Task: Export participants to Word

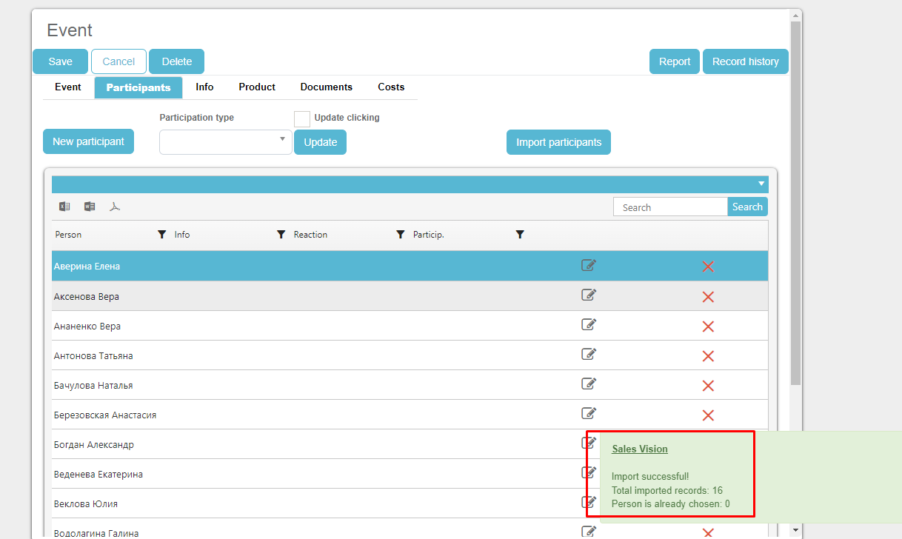Action: point(90,207)
